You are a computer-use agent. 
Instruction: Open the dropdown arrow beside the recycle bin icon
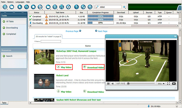point(42,9)
